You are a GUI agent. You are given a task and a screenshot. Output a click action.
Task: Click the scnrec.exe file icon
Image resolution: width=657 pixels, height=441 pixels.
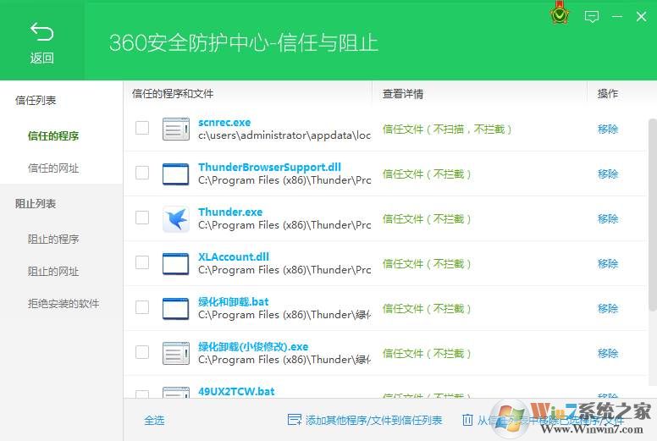(x=176, y=129)
